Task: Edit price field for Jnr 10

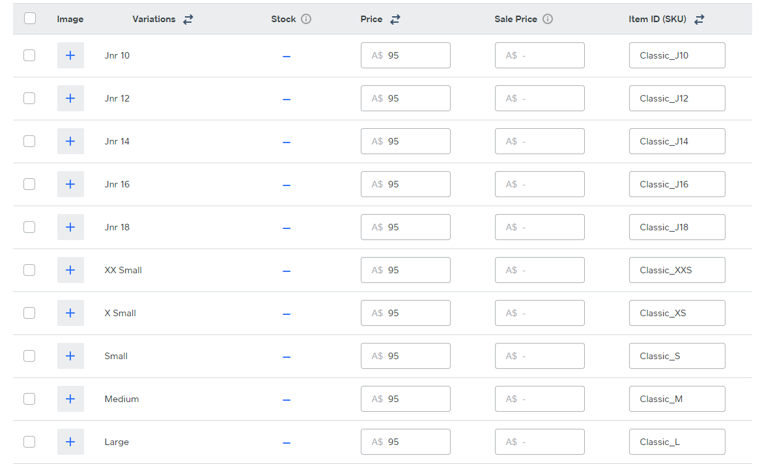Action: pyautogui.click(x=406, y=55)
